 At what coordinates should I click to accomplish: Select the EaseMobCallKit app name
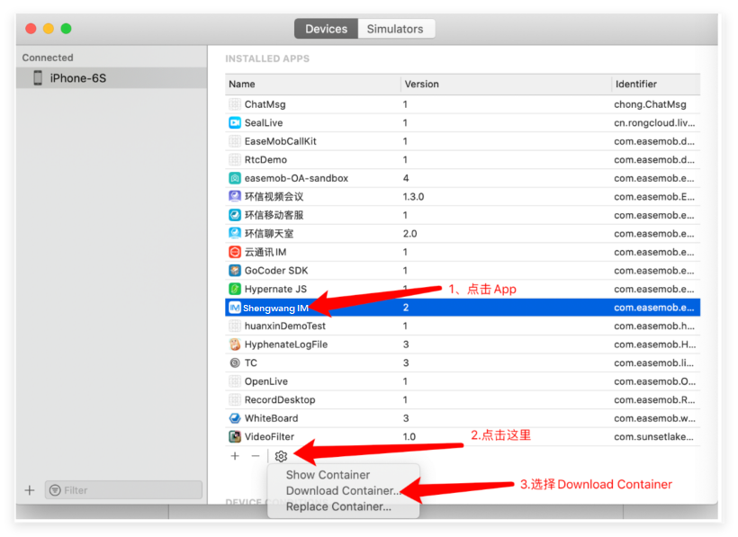pos(281,141)
